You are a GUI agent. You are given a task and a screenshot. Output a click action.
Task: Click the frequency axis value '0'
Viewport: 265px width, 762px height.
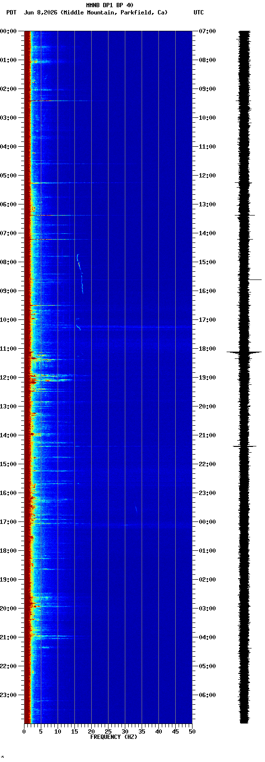point(24,732)
